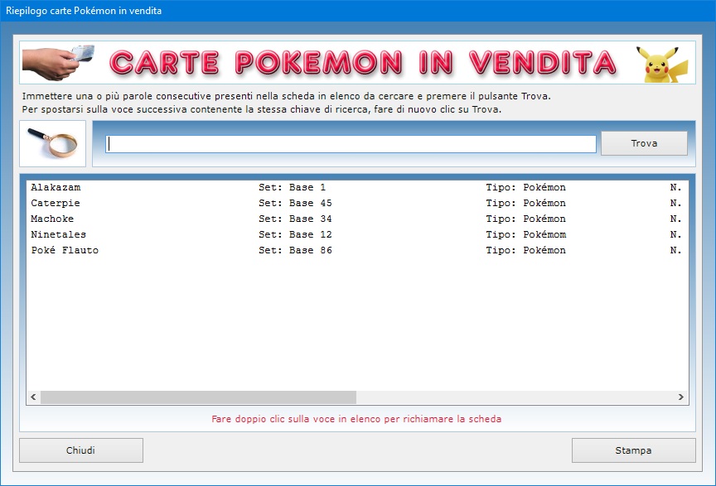
Task: Highlight the Ninetales list entry
Action: pos(58,235)
